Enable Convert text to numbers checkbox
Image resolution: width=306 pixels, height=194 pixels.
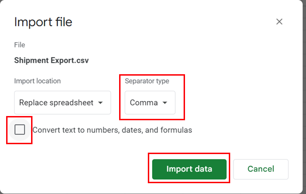(20, 130)
